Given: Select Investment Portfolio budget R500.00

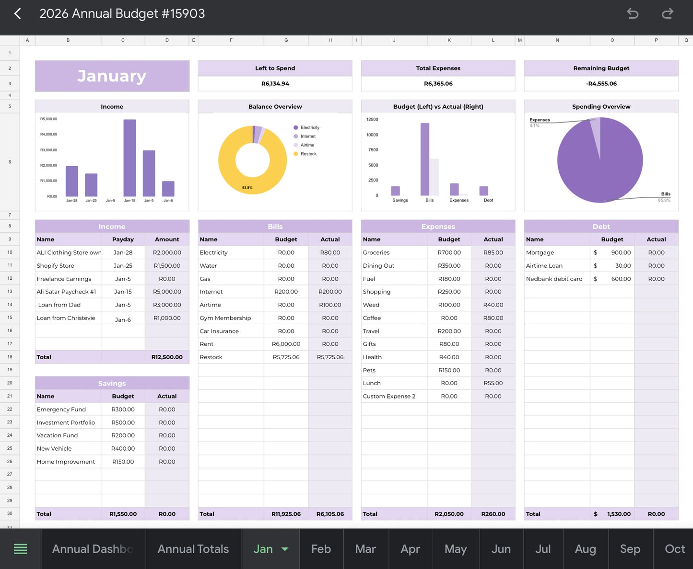Looking at the screenshot, I should click(x=123, y=422).
